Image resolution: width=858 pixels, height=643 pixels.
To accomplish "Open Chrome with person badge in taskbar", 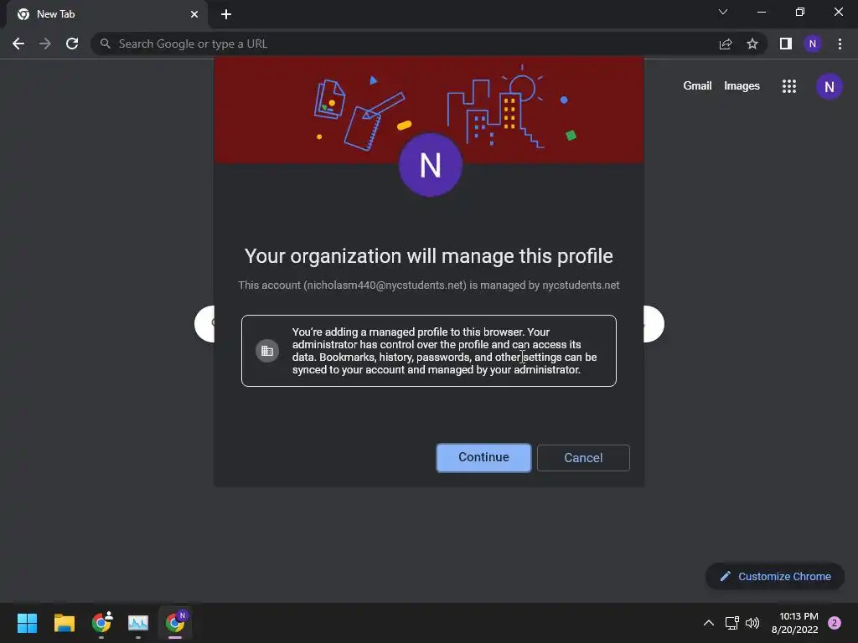I will [x=101, y=622].
